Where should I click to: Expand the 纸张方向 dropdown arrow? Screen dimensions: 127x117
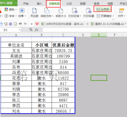[53, 16]
